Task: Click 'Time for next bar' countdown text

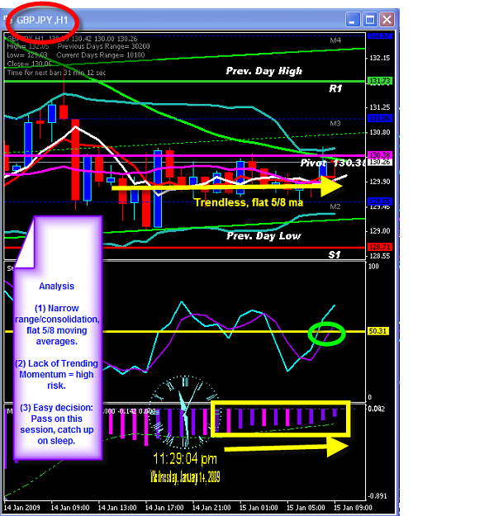Action: coord(56,73)
